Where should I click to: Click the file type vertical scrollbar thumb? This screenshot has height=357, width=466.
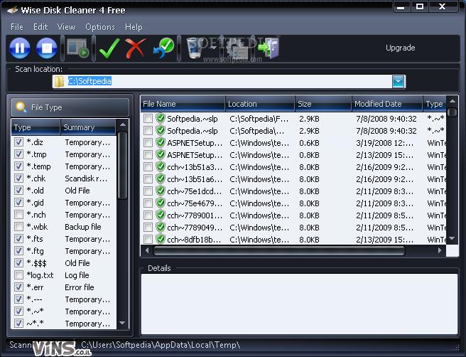coord(122,165)
